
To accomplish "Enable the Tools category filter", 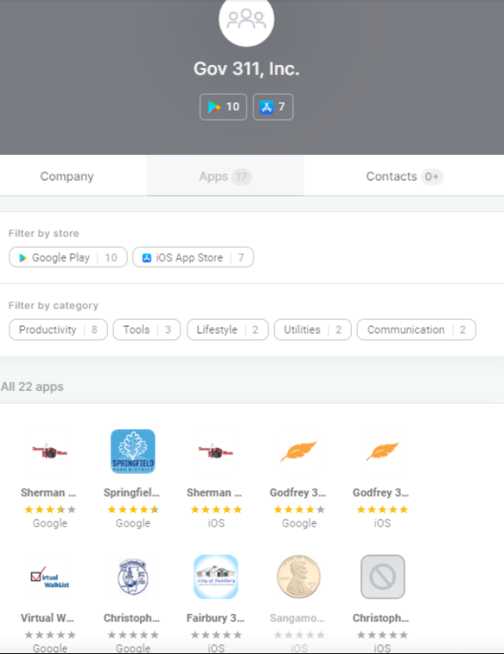I will click(146, 329).
